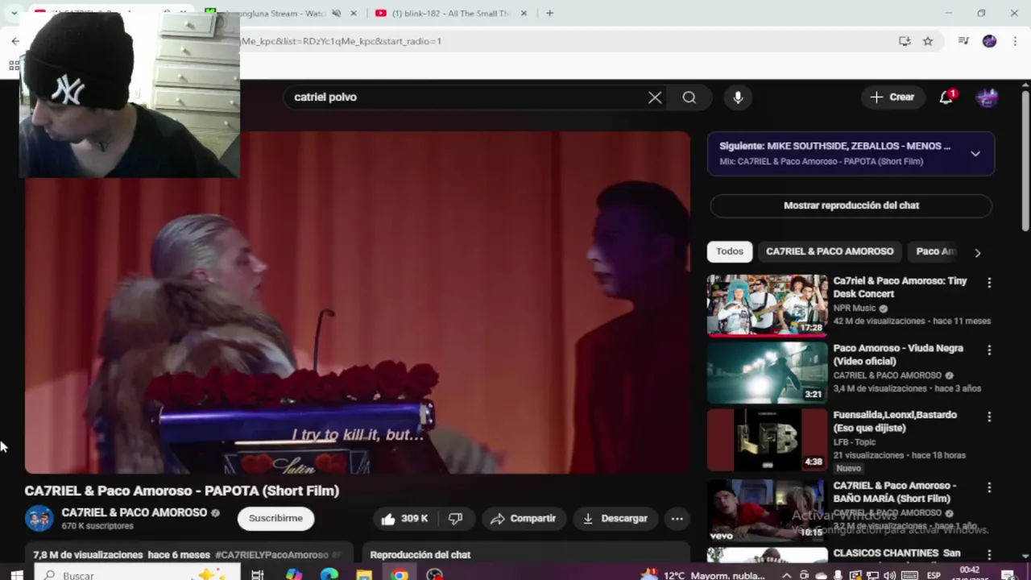Open the Chrome profile avatar
This screenshot has height=580, width=1031.
click(989, 41)
